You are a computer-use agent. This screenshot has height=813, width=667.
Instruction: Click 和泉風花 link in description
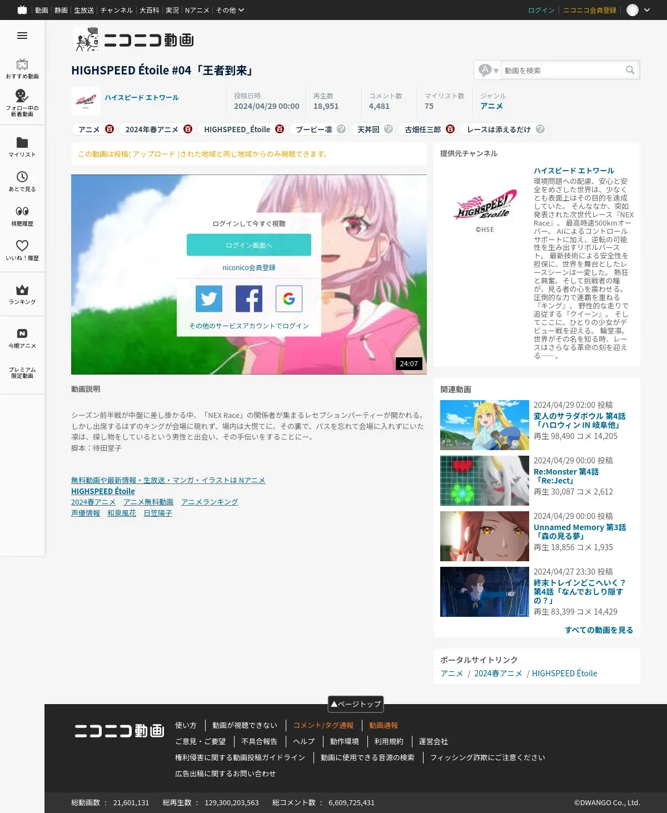click(122, 513)
